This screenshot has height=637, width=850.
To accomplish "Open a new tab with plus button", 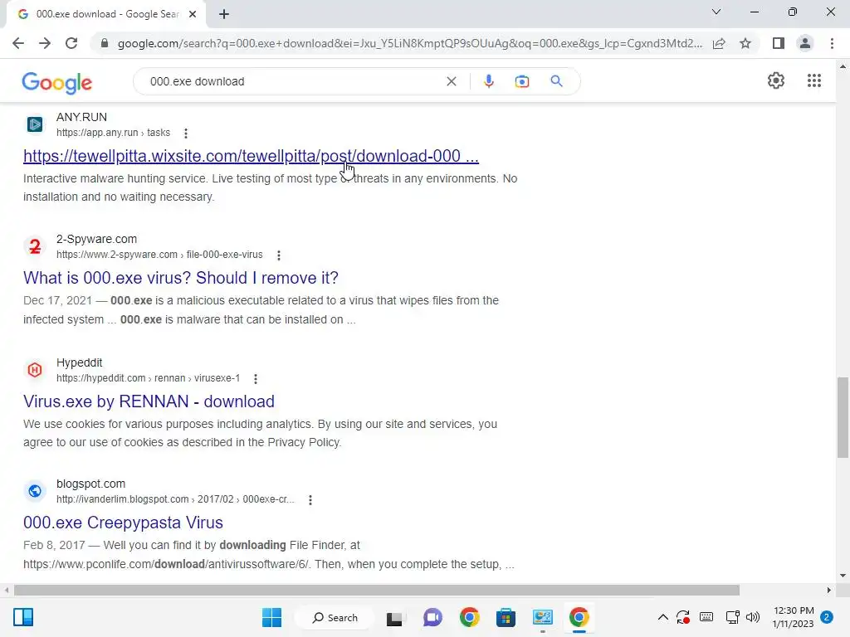I will [x=224, y=14].
